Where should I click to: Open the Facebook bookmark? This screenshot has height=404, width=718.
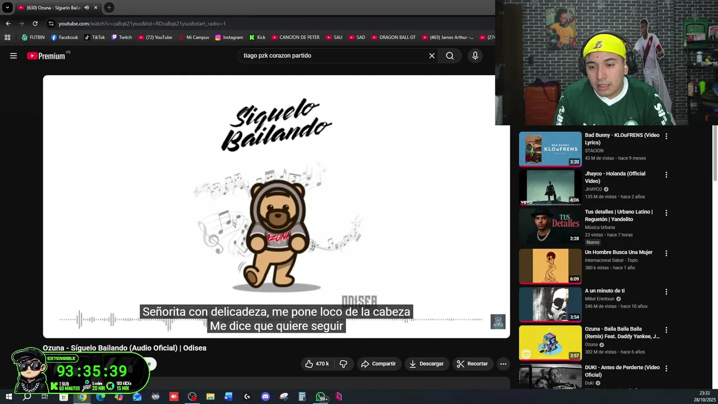click(65, 38)
